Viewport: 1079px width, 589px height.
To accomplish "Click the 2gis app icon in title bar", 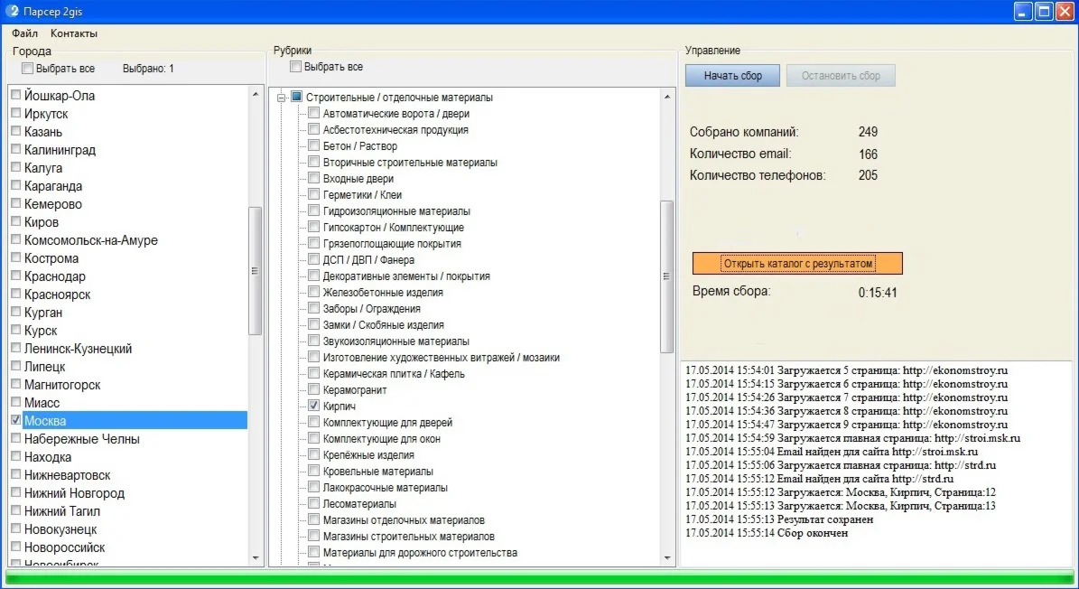I will pos(12,11).
